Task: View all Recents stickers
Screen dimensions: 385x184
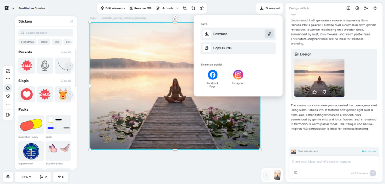Action: [66, 52]
